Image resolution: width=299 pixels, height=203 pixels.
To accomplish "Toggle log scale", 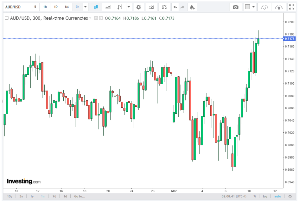I will (265, 196).
